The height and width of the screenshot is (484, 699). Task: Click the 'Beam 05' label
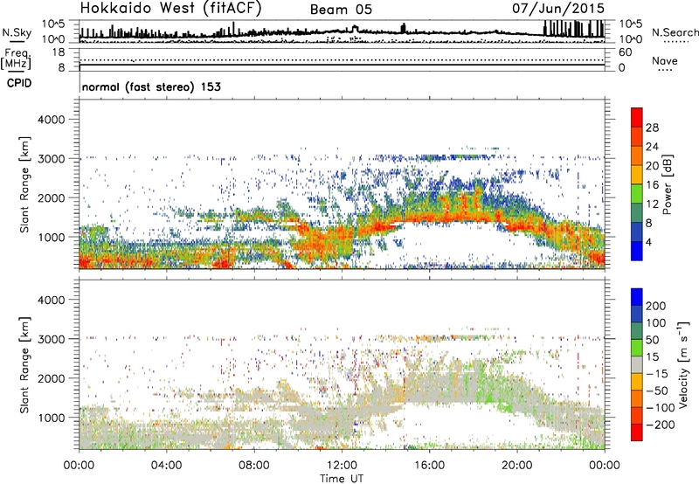341,10
